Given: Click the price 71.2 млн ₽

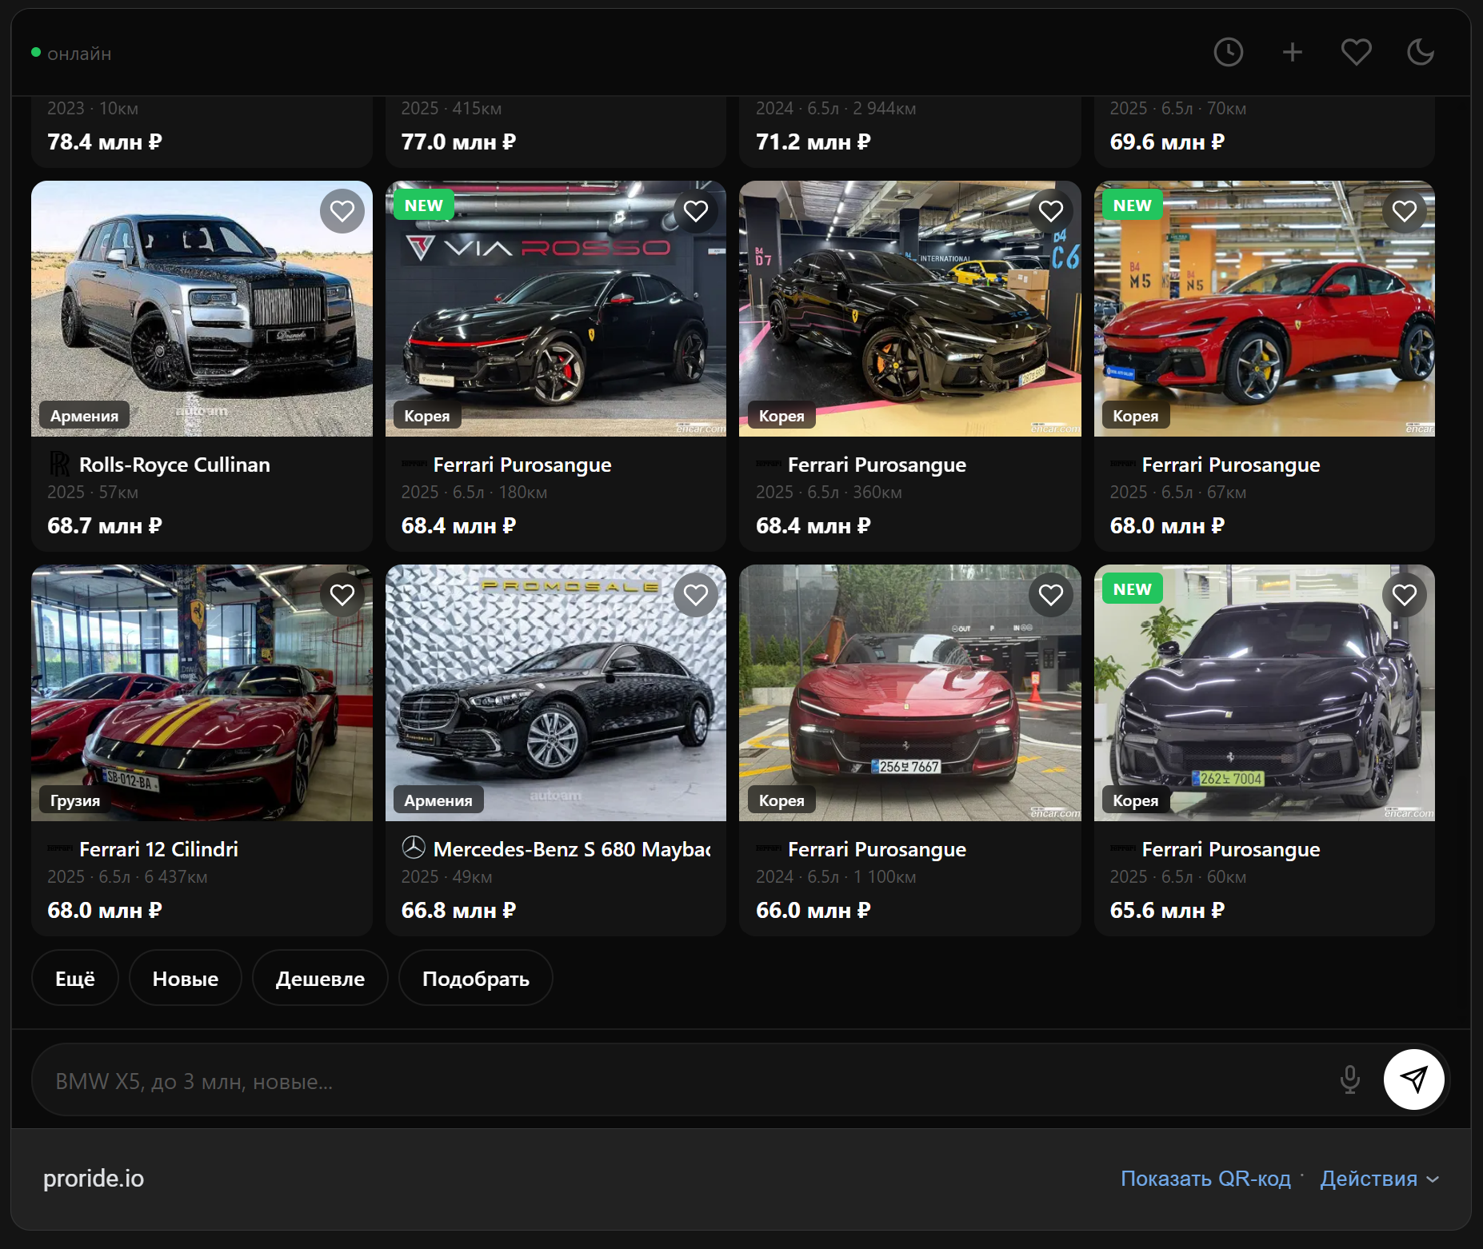Looking at the screenshot, I should click(x=813, y=142).
